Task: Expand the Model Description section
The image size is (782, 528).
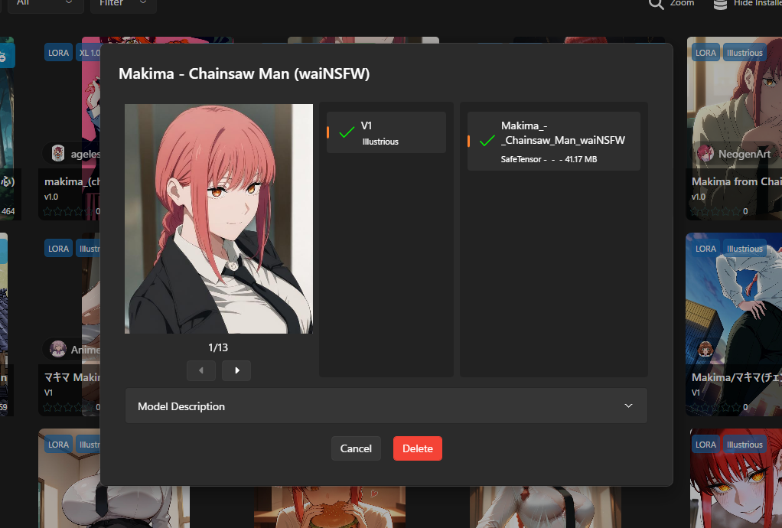Action: pos(386,406)
